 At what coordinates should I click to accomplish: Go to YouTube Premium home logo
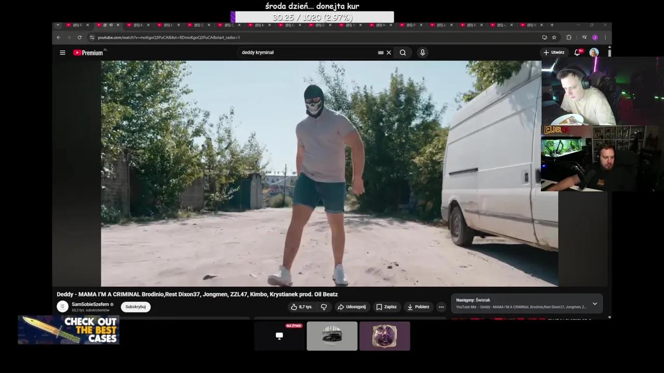click(x=88, y=52)
